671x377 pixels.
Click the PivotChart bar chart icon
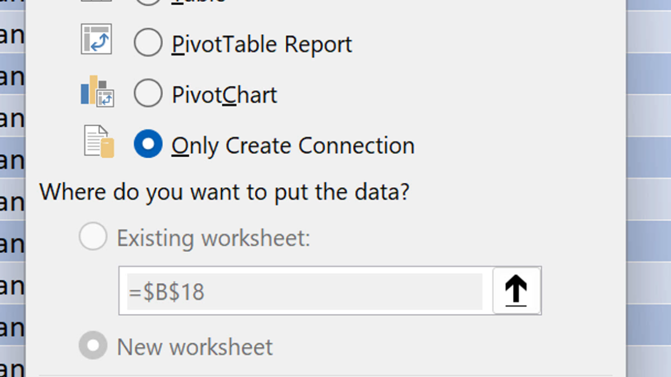click(97, 91)
